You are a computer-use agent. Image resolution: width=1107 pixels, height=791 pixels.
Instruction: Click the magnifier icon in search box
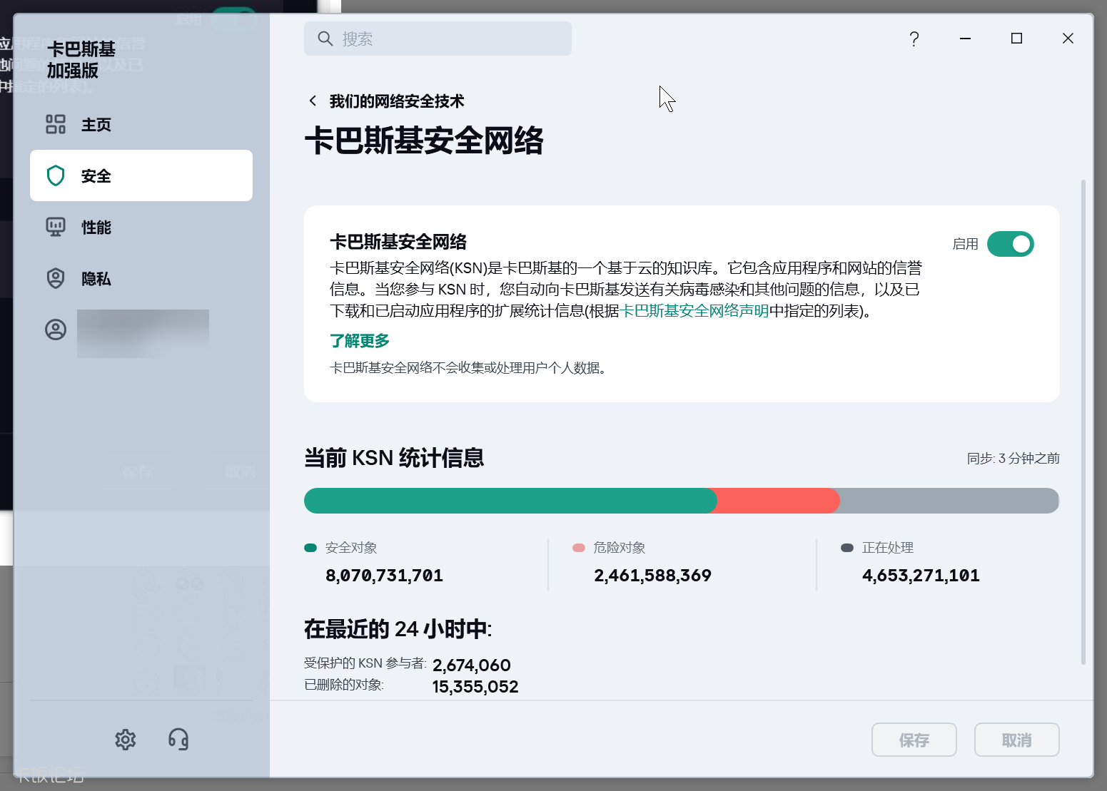[325, 39]
